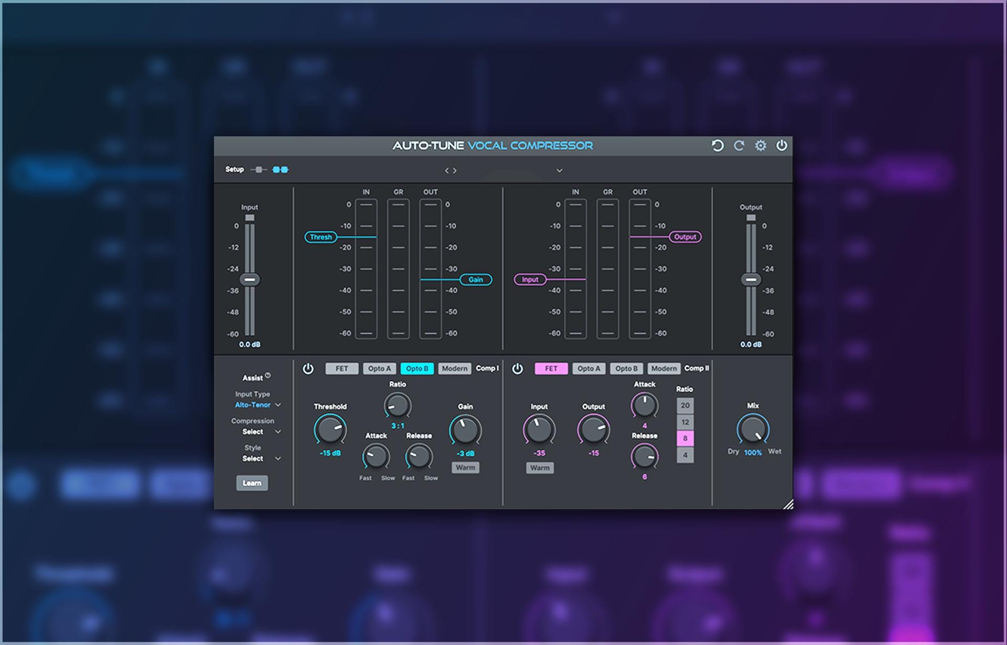
Task: Click the Learn button
Action: click(x=252, y=483)
